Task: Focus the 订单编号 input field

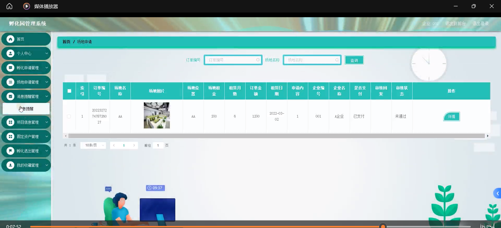Action: click(233, 60)
